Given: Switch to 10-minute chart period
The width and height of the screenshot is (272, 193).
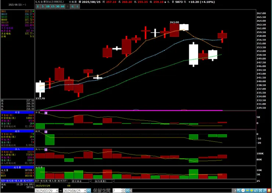Looking at the screenshot, I should [47, 7].
